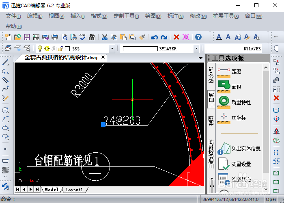284x203 pixels.
Task: Select the 三维动态观察 vertical palette tab
Action: click(x=211, y=154)
